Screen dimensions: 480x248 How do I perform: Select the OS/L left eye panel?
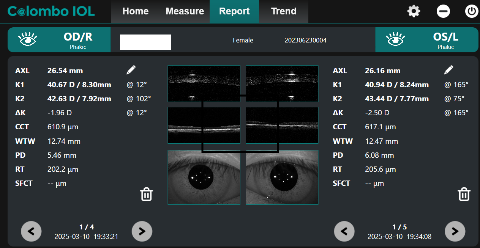[x=426, y=40]
